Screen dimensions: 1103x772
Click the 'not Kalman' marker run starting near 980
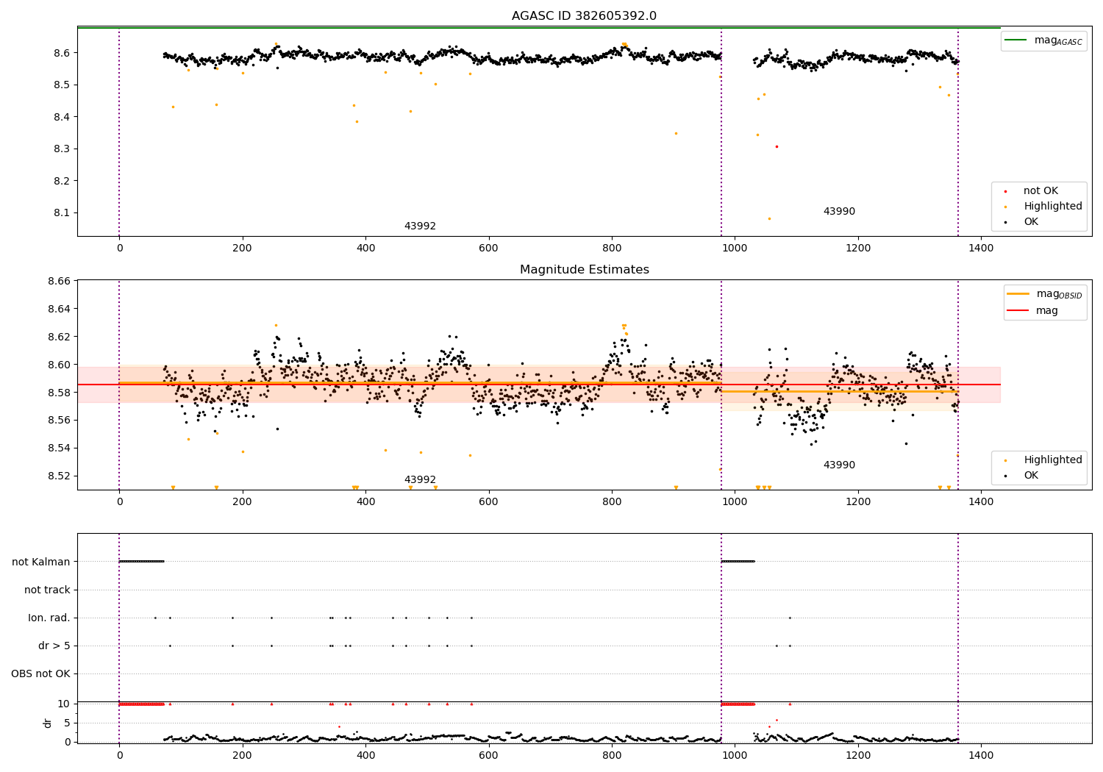click(x=738, y=562)
